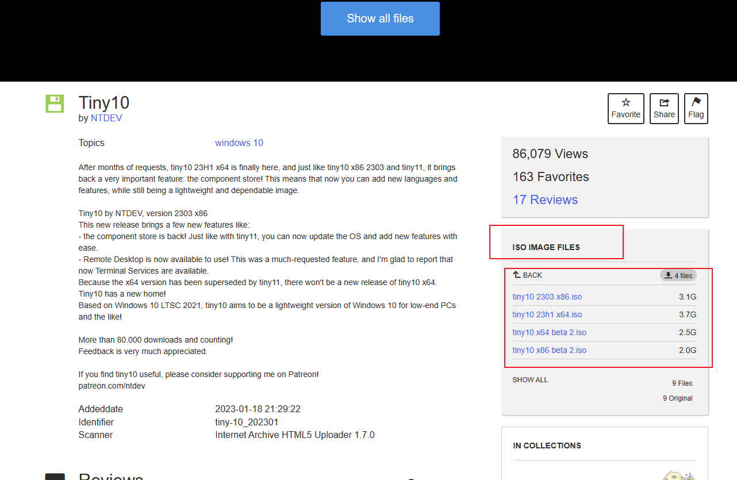Click the 2.0G file size text

pyautogui.click(x=688, y=350)
